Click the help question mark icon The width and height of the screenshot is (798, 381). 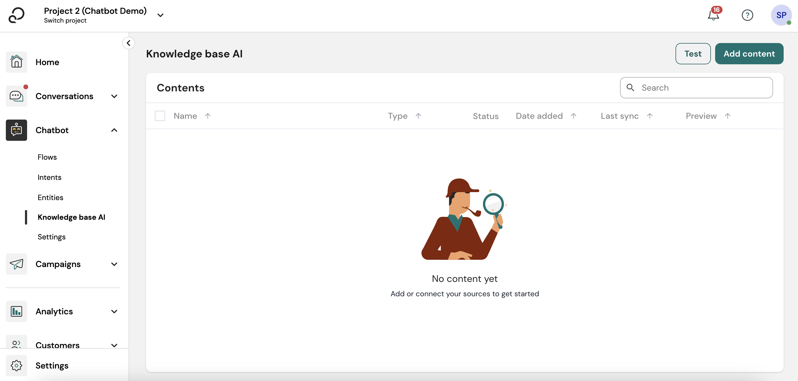tap(748, 15)
